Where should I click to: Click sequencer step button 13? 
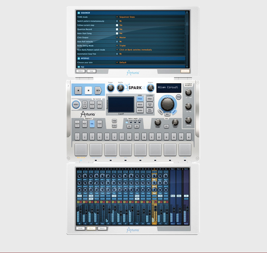(x=166, y=137)
